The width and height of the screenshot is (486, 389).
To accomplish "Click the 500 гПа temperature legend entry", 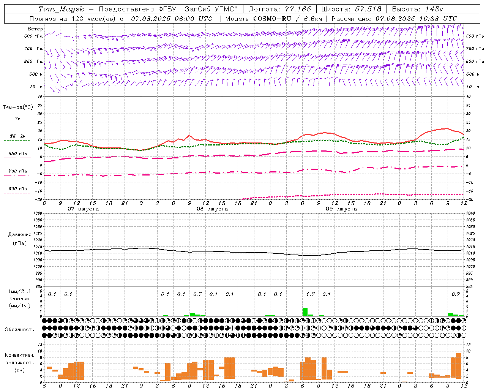I will point(18,189).
